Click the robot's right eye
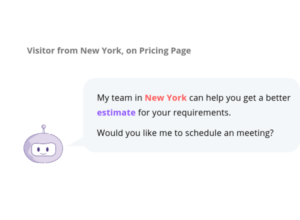Screen dimensions: 300x220 pyautogui.click(x=48, y=148)
